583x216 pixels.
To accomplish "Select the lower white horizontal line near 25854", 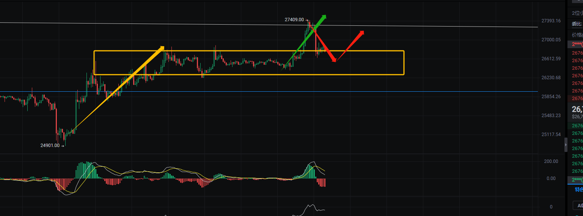I will 266,91.
